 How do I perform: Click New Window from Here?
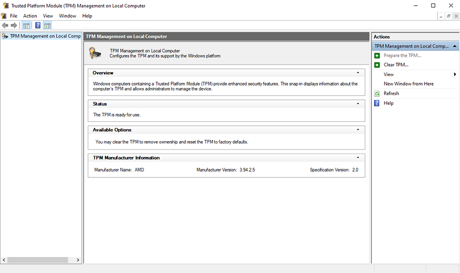click(408, 84)
